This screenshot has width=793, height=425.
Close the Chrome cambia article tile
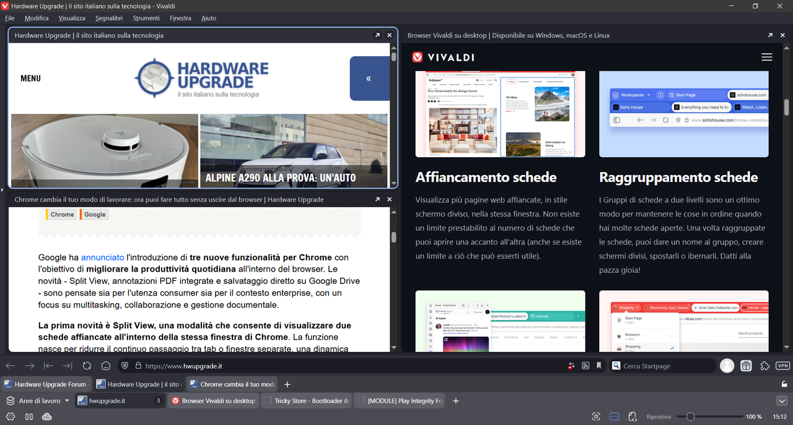pyautogui.click(x=390, y=199)
